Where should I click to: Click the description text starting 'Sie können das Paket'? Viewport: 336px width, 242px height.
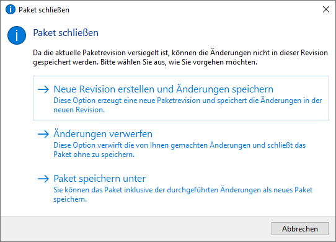point(183,194)
